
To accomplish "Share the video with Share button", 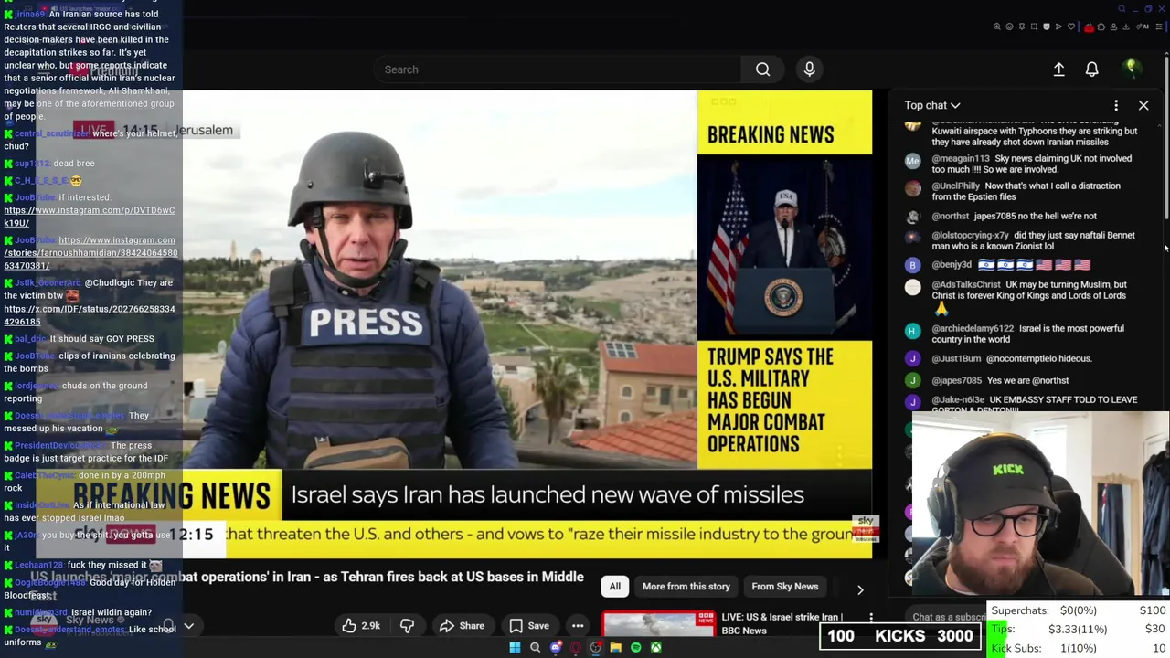I will pyautogui.click(x=462, y=626).
